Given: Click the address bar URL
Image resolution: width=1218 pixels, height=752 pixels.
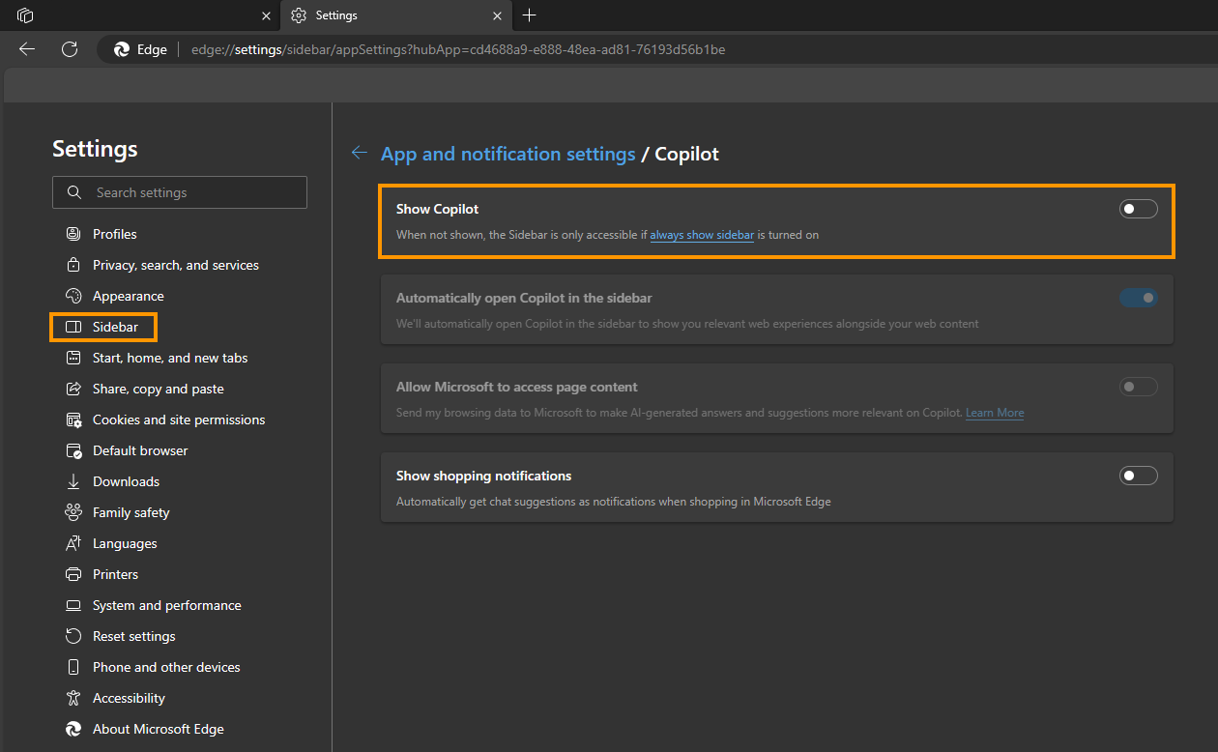Looking at the screenshot, I should tap(458, 49).
